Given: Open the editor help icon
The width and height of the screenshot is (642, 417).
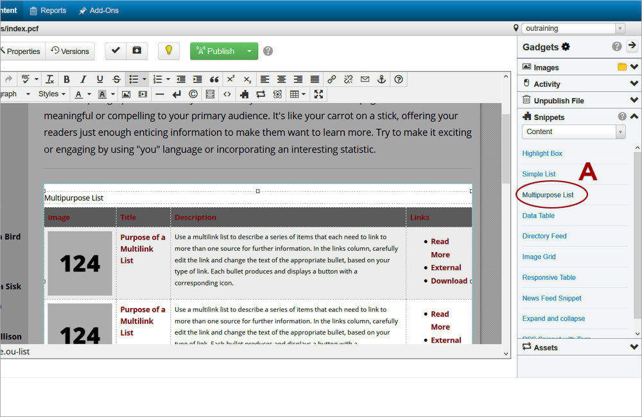Looking at the screenshot, I should [399, 80].
